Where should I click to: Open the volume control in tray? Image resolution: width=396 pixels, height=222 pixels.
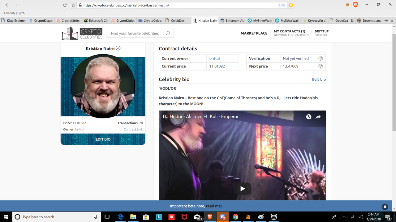tap(361, 217)
